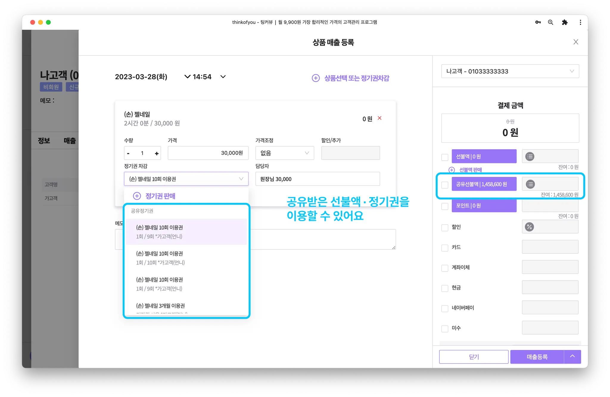Expand the arrow beside the 매출등록 button
The height and width of the screenshot is (397, 610).
(x=572, y=357)
